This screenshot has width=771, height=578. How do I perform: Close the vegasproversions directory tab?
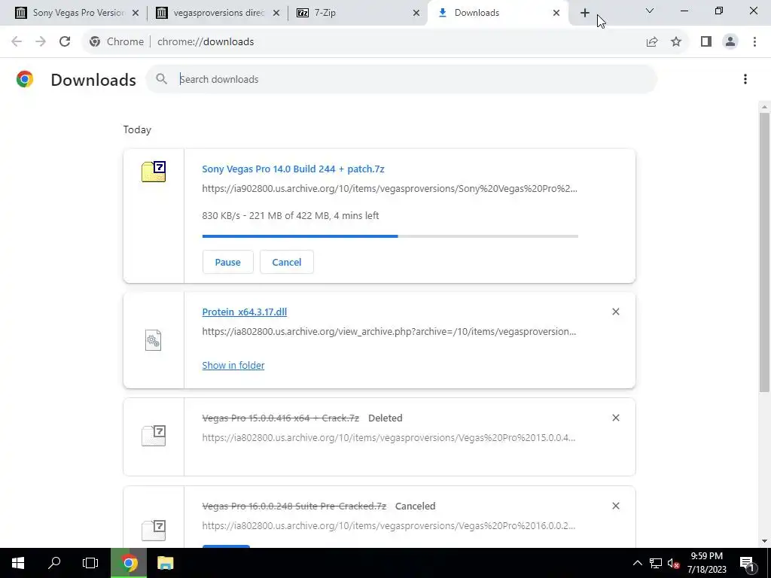(x=276, y=13)
